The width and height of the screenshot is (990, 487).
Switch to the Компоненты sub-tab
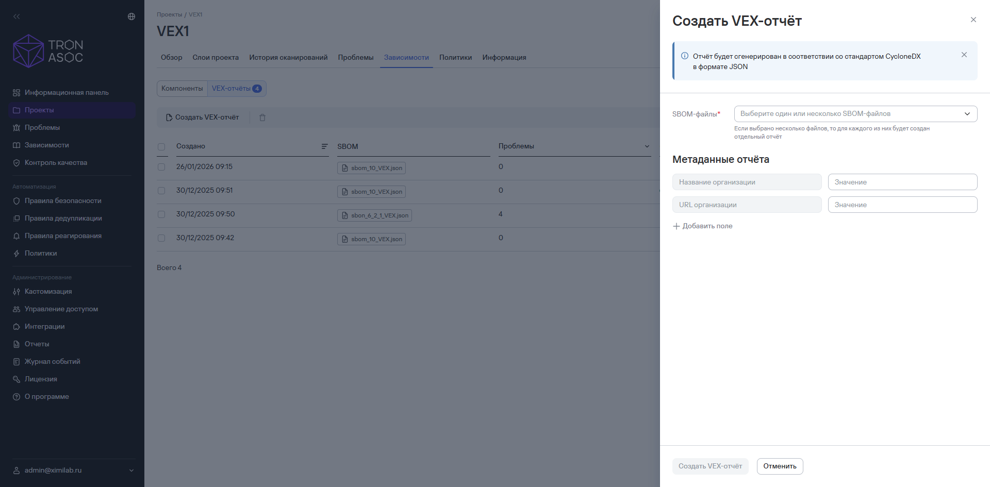[182, 89]
